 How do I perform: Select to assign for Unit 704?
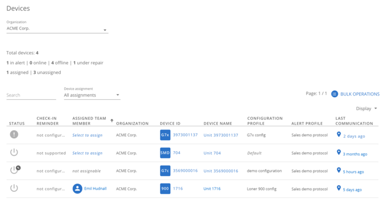pos(87,153)
